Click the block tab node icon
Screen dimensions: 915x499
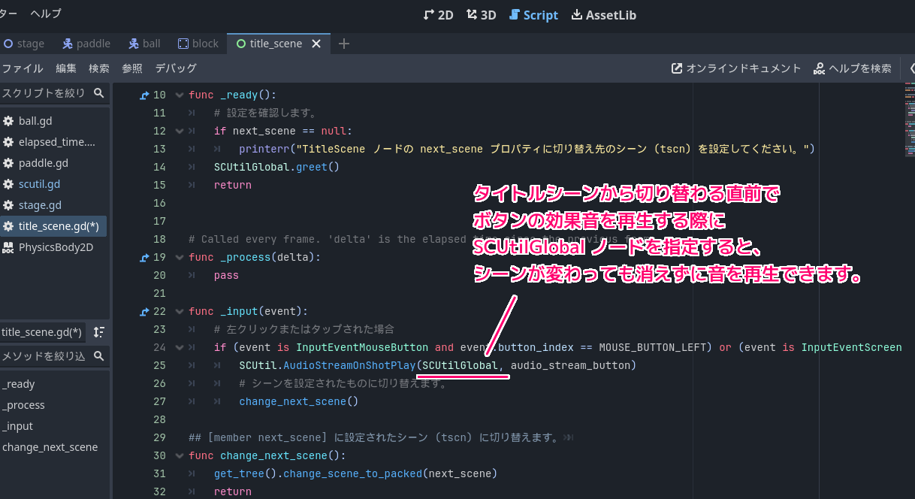click(x=183, y=44)
